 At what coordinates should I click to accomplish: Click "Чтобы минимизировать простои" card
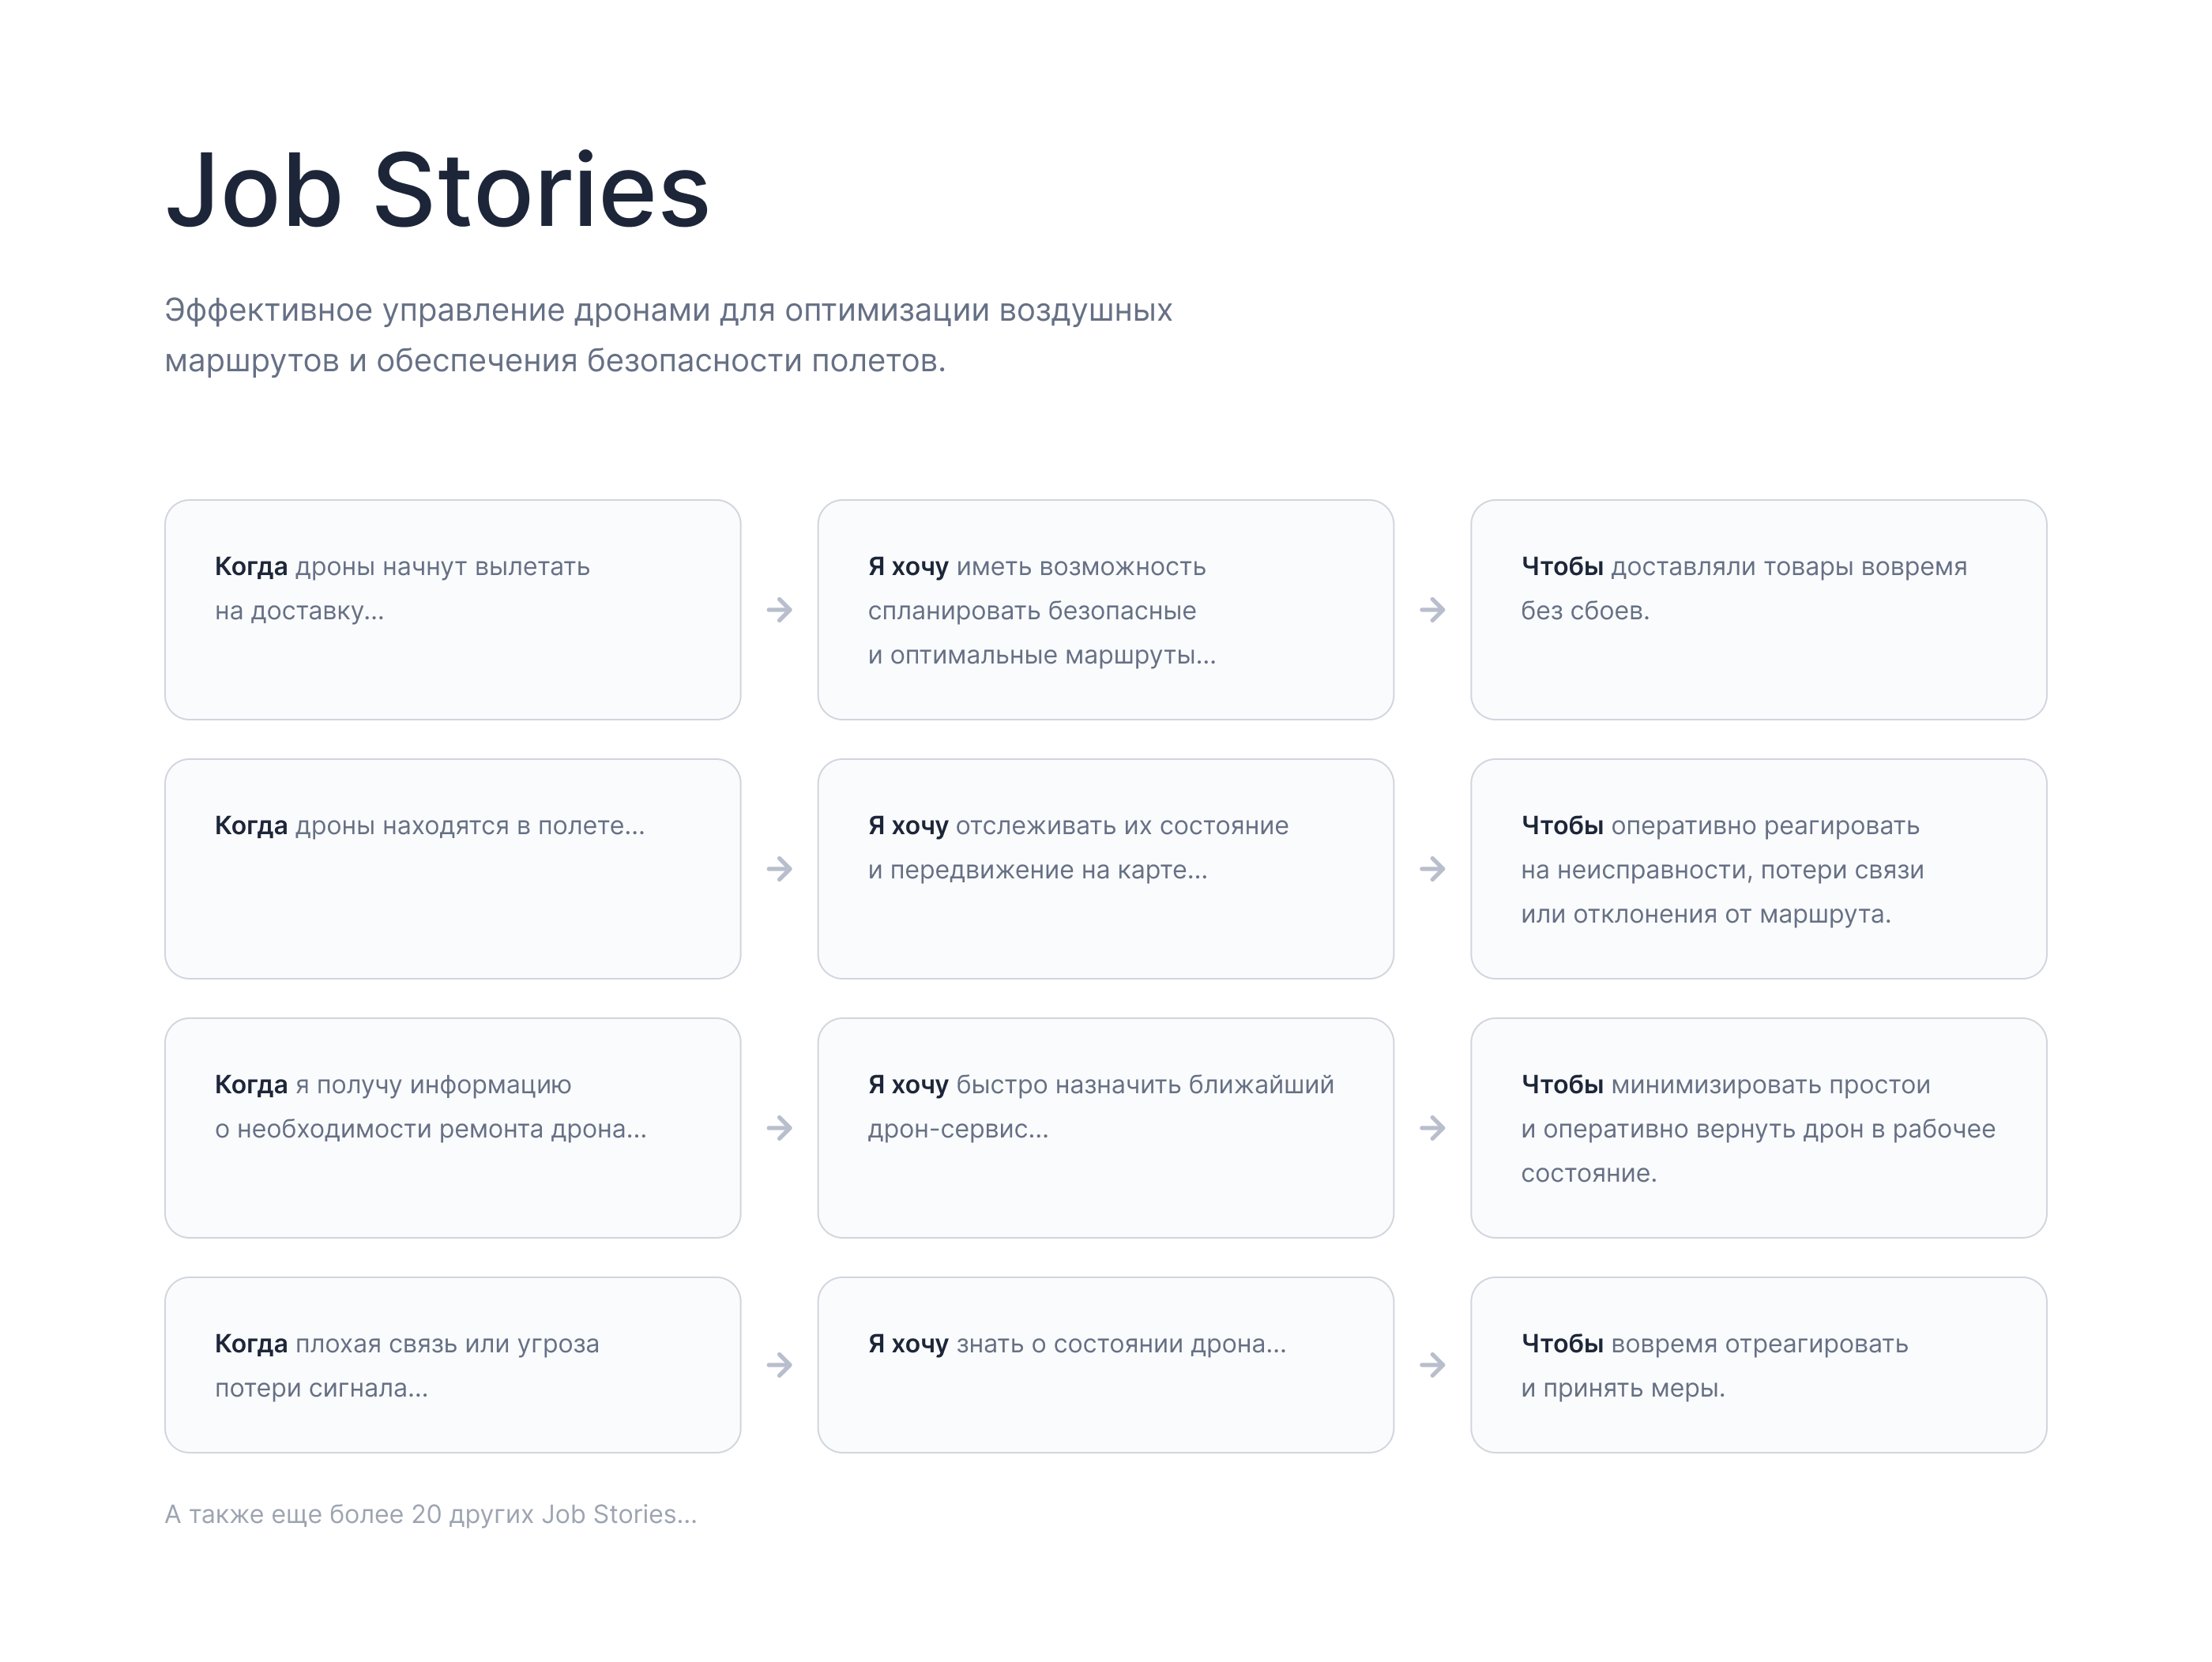tap(1758, 1128)
